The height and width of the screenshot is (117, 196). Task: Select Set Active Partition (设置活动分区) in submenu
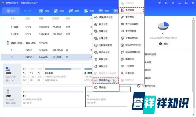click(131, 38)
